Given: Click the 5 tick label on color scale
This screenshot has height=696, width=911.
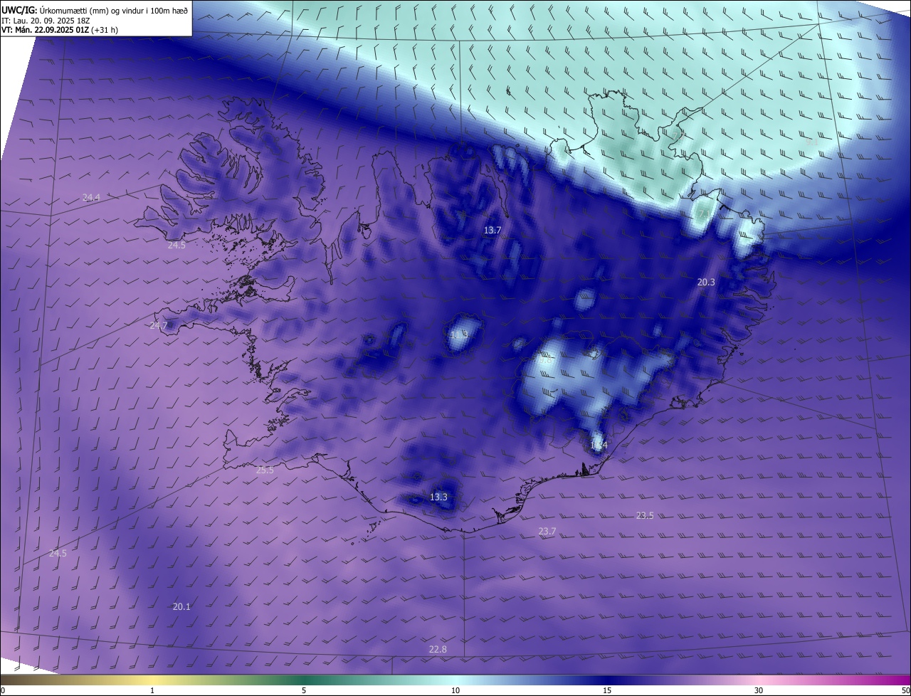Looking at the screenshot, I should [304, 690].
